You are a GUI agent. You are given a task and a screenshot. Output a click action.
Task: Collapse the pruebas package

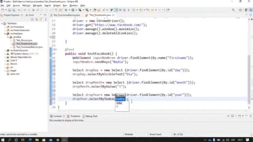tap(8, 37)
